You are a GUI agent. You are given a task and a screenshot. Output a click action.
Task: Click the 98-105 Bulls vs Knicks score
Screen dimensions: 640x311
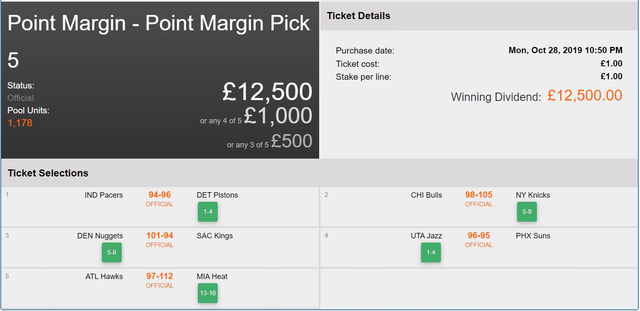(479, 195)
